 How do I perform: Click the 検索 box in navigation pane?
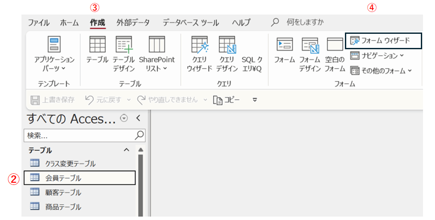point(79,135)
